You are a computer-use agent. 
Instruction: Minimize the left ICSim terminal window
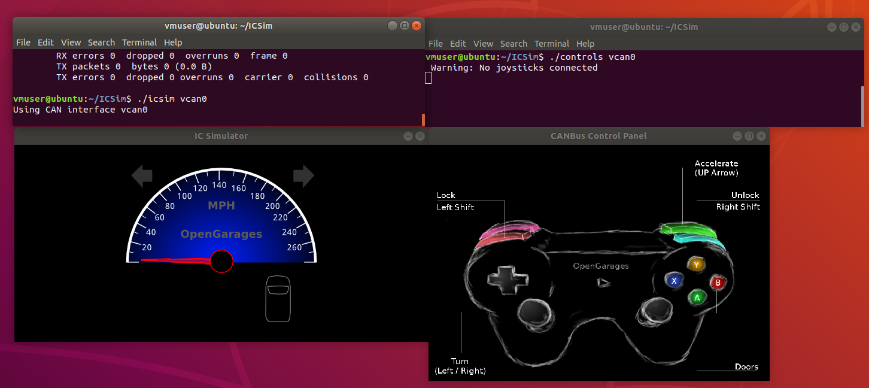pyautogui.click(x=393, y=26)
